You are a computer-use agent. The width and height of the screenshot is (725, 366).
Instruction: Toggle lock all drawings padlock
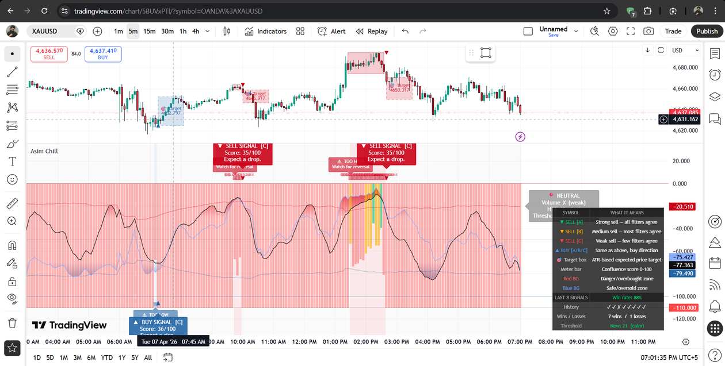pos(12,281)
